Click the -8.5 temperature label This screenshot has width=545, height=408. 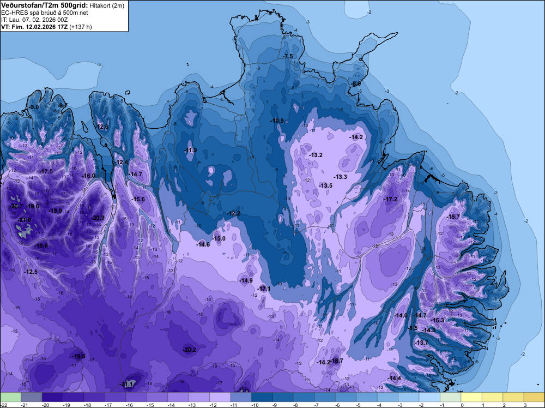(x=412, y=328)
